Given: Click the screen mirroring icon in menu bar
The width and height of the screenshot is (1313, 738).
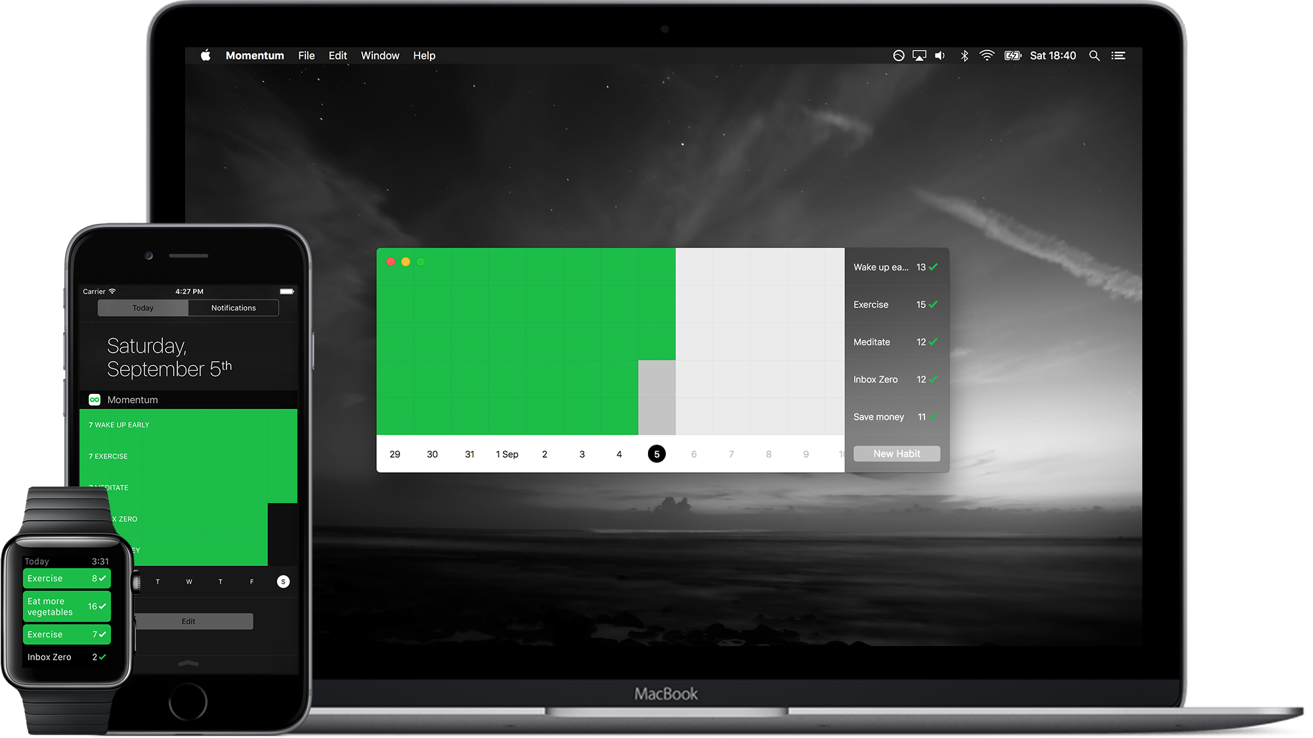Looking at the screenshot, I should (x=920, y=56).
